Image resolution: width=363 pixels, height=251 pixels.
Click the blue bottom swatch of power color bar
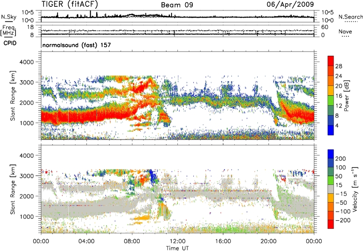(x=331, y=130)
